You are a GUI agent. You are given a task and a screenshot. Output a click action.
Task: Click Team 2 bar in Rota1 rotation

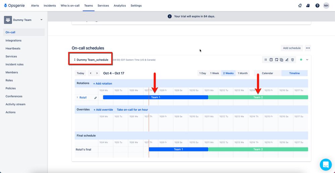(x=258, y=97)
